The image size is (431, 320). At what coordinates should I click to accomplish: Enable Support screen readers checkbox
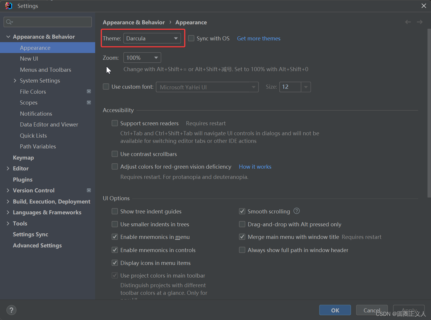[115, 123]
